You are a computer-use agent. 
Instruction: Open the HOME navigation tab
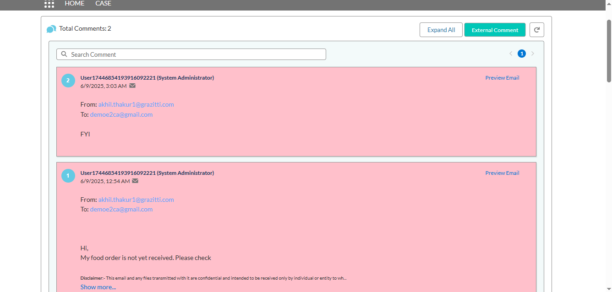[75, 4]
